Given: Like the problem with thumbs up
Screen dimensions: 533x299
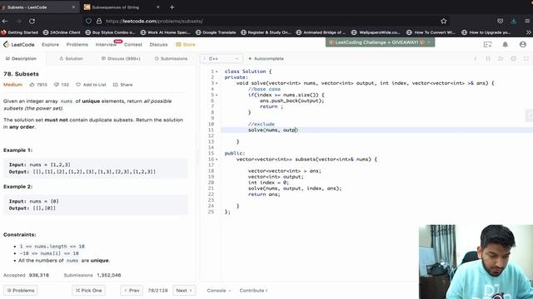Looking at the screenshot, I should pos(32,85).
